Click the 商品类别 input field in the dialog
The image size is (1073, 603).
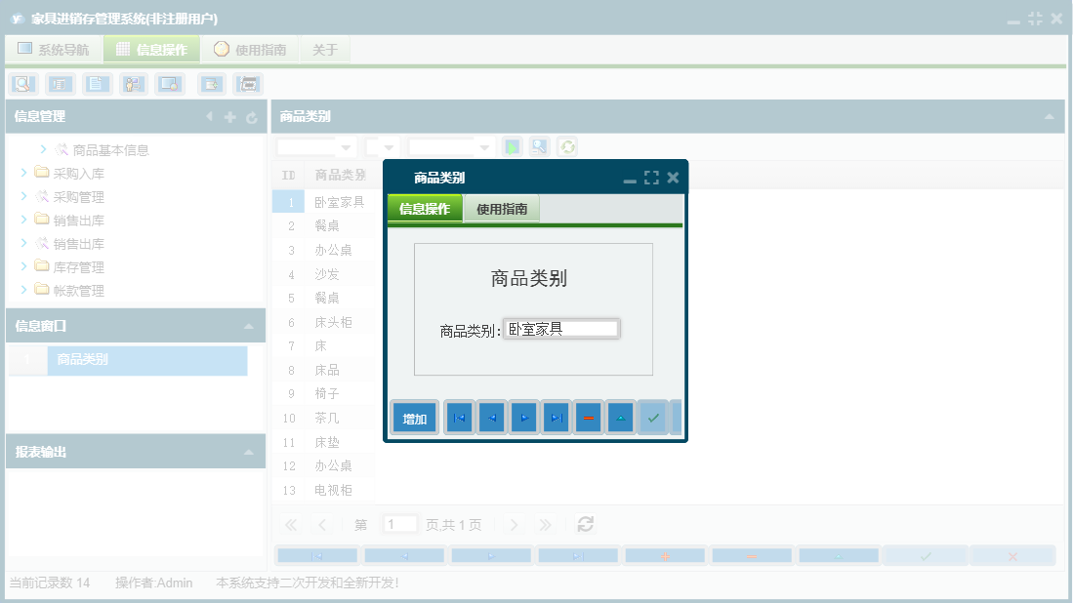coord(563,328)
